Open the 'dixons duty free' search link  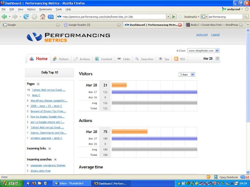pyautogui.click(x=41, y=171)
